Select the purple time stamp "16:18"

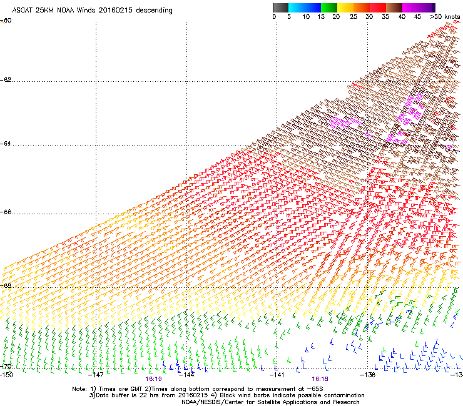tap(320, 379)
